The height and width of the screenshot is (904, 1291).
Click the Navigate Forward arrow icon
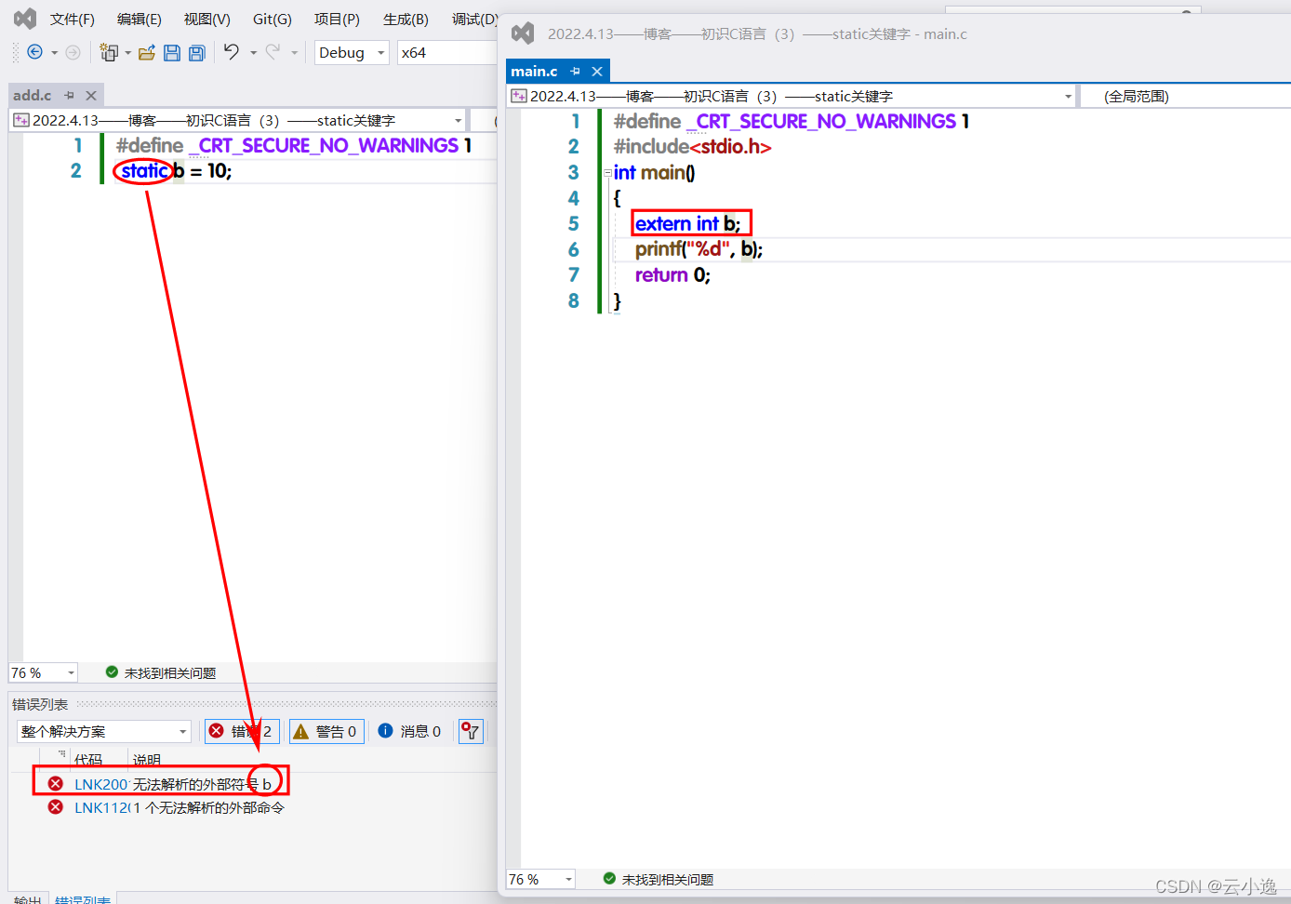pos(73,52)
